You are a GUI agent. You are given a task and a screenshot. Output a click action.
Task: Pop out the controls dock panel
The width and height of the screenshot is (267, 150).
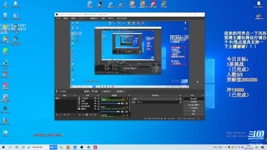203,95
